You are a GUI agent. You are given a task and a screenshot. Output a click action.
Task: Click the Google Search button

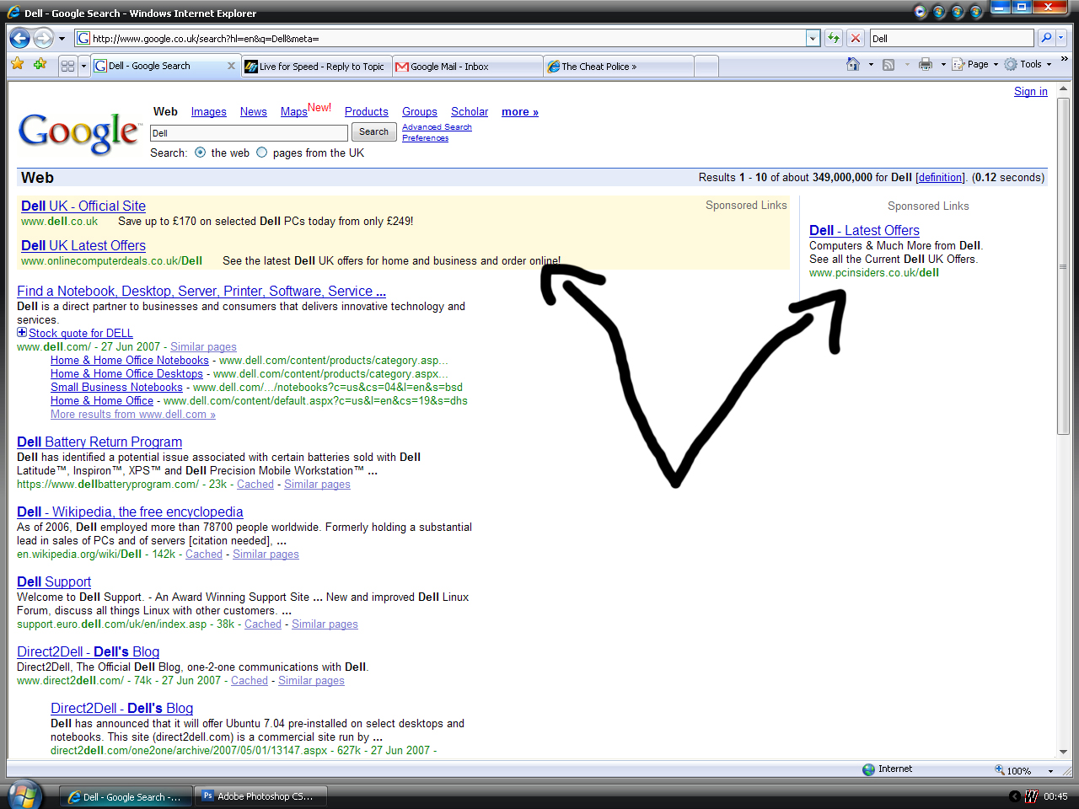pyautogui.click(x=373, y=132)
